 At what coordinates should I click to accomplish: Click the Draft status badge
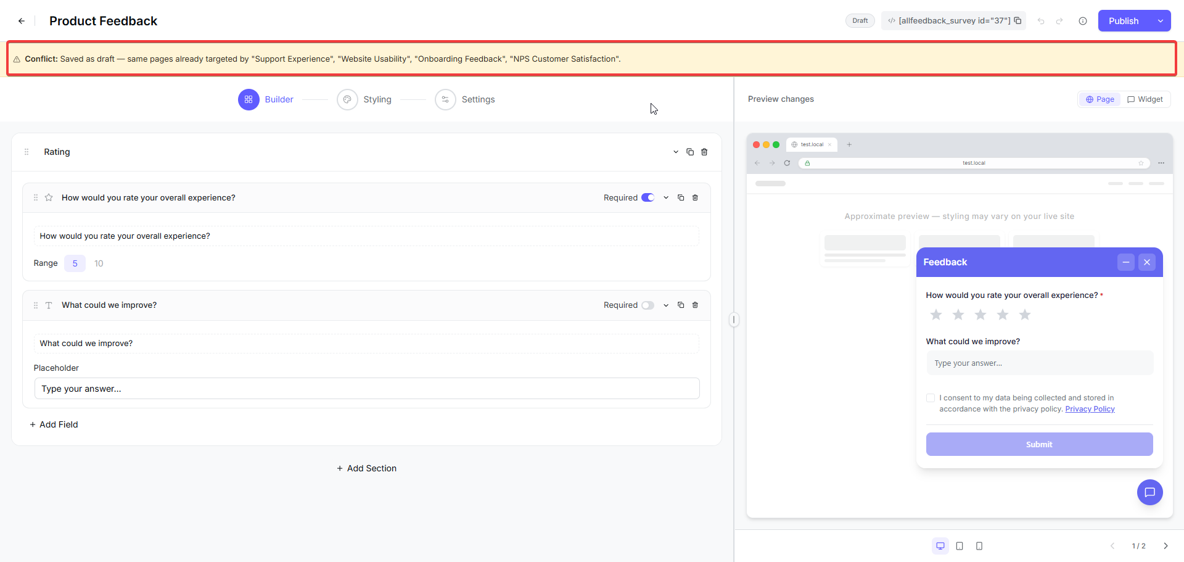point(860,20)
